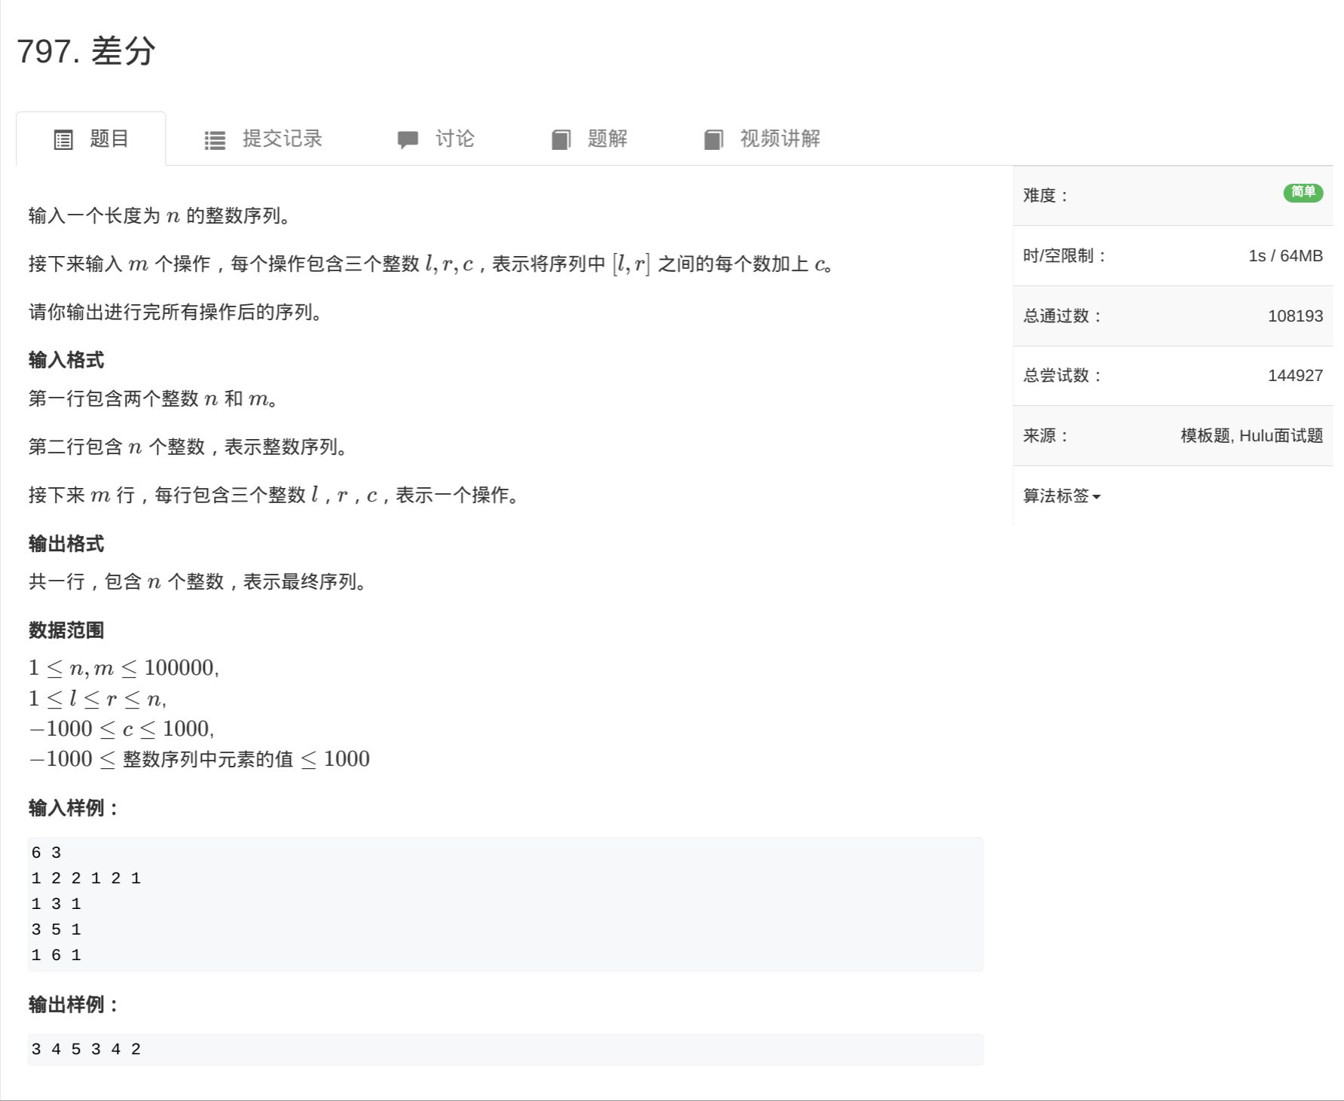Click the 模板题, Hulu面试题 source text

[1251, 435]
